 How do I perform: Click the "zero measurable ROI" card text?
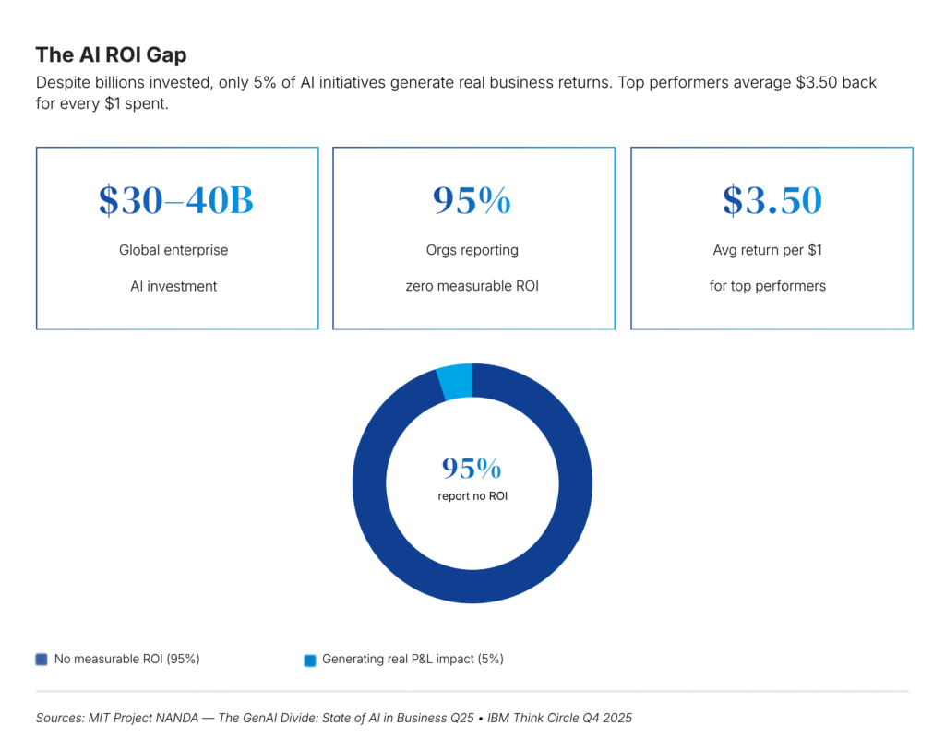coord(472,286)
